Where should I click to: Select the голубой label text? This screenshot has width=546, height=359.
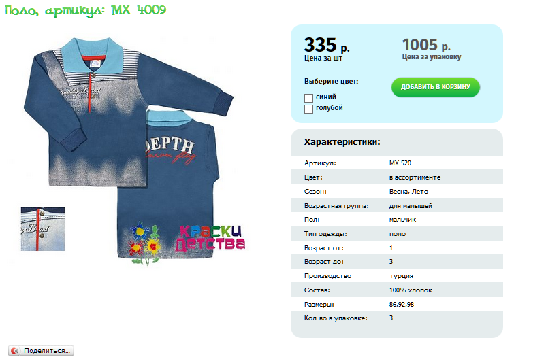329,108
